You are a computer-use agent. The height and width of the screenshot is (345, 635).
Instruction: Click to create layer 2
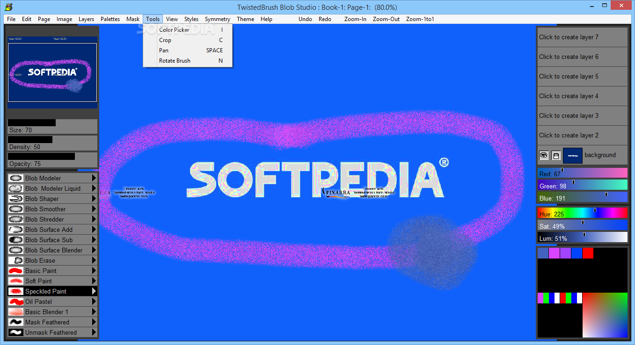coord(582,135)
